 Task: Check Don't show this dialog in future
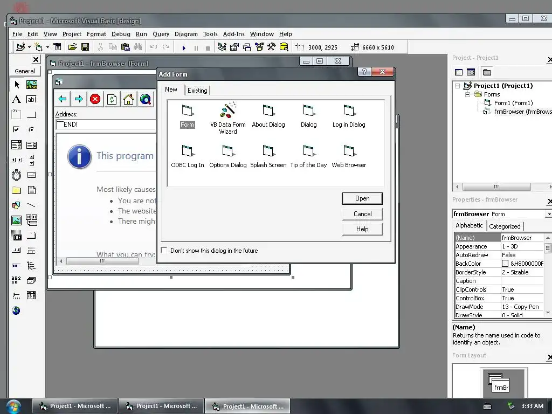pos(164,250)
